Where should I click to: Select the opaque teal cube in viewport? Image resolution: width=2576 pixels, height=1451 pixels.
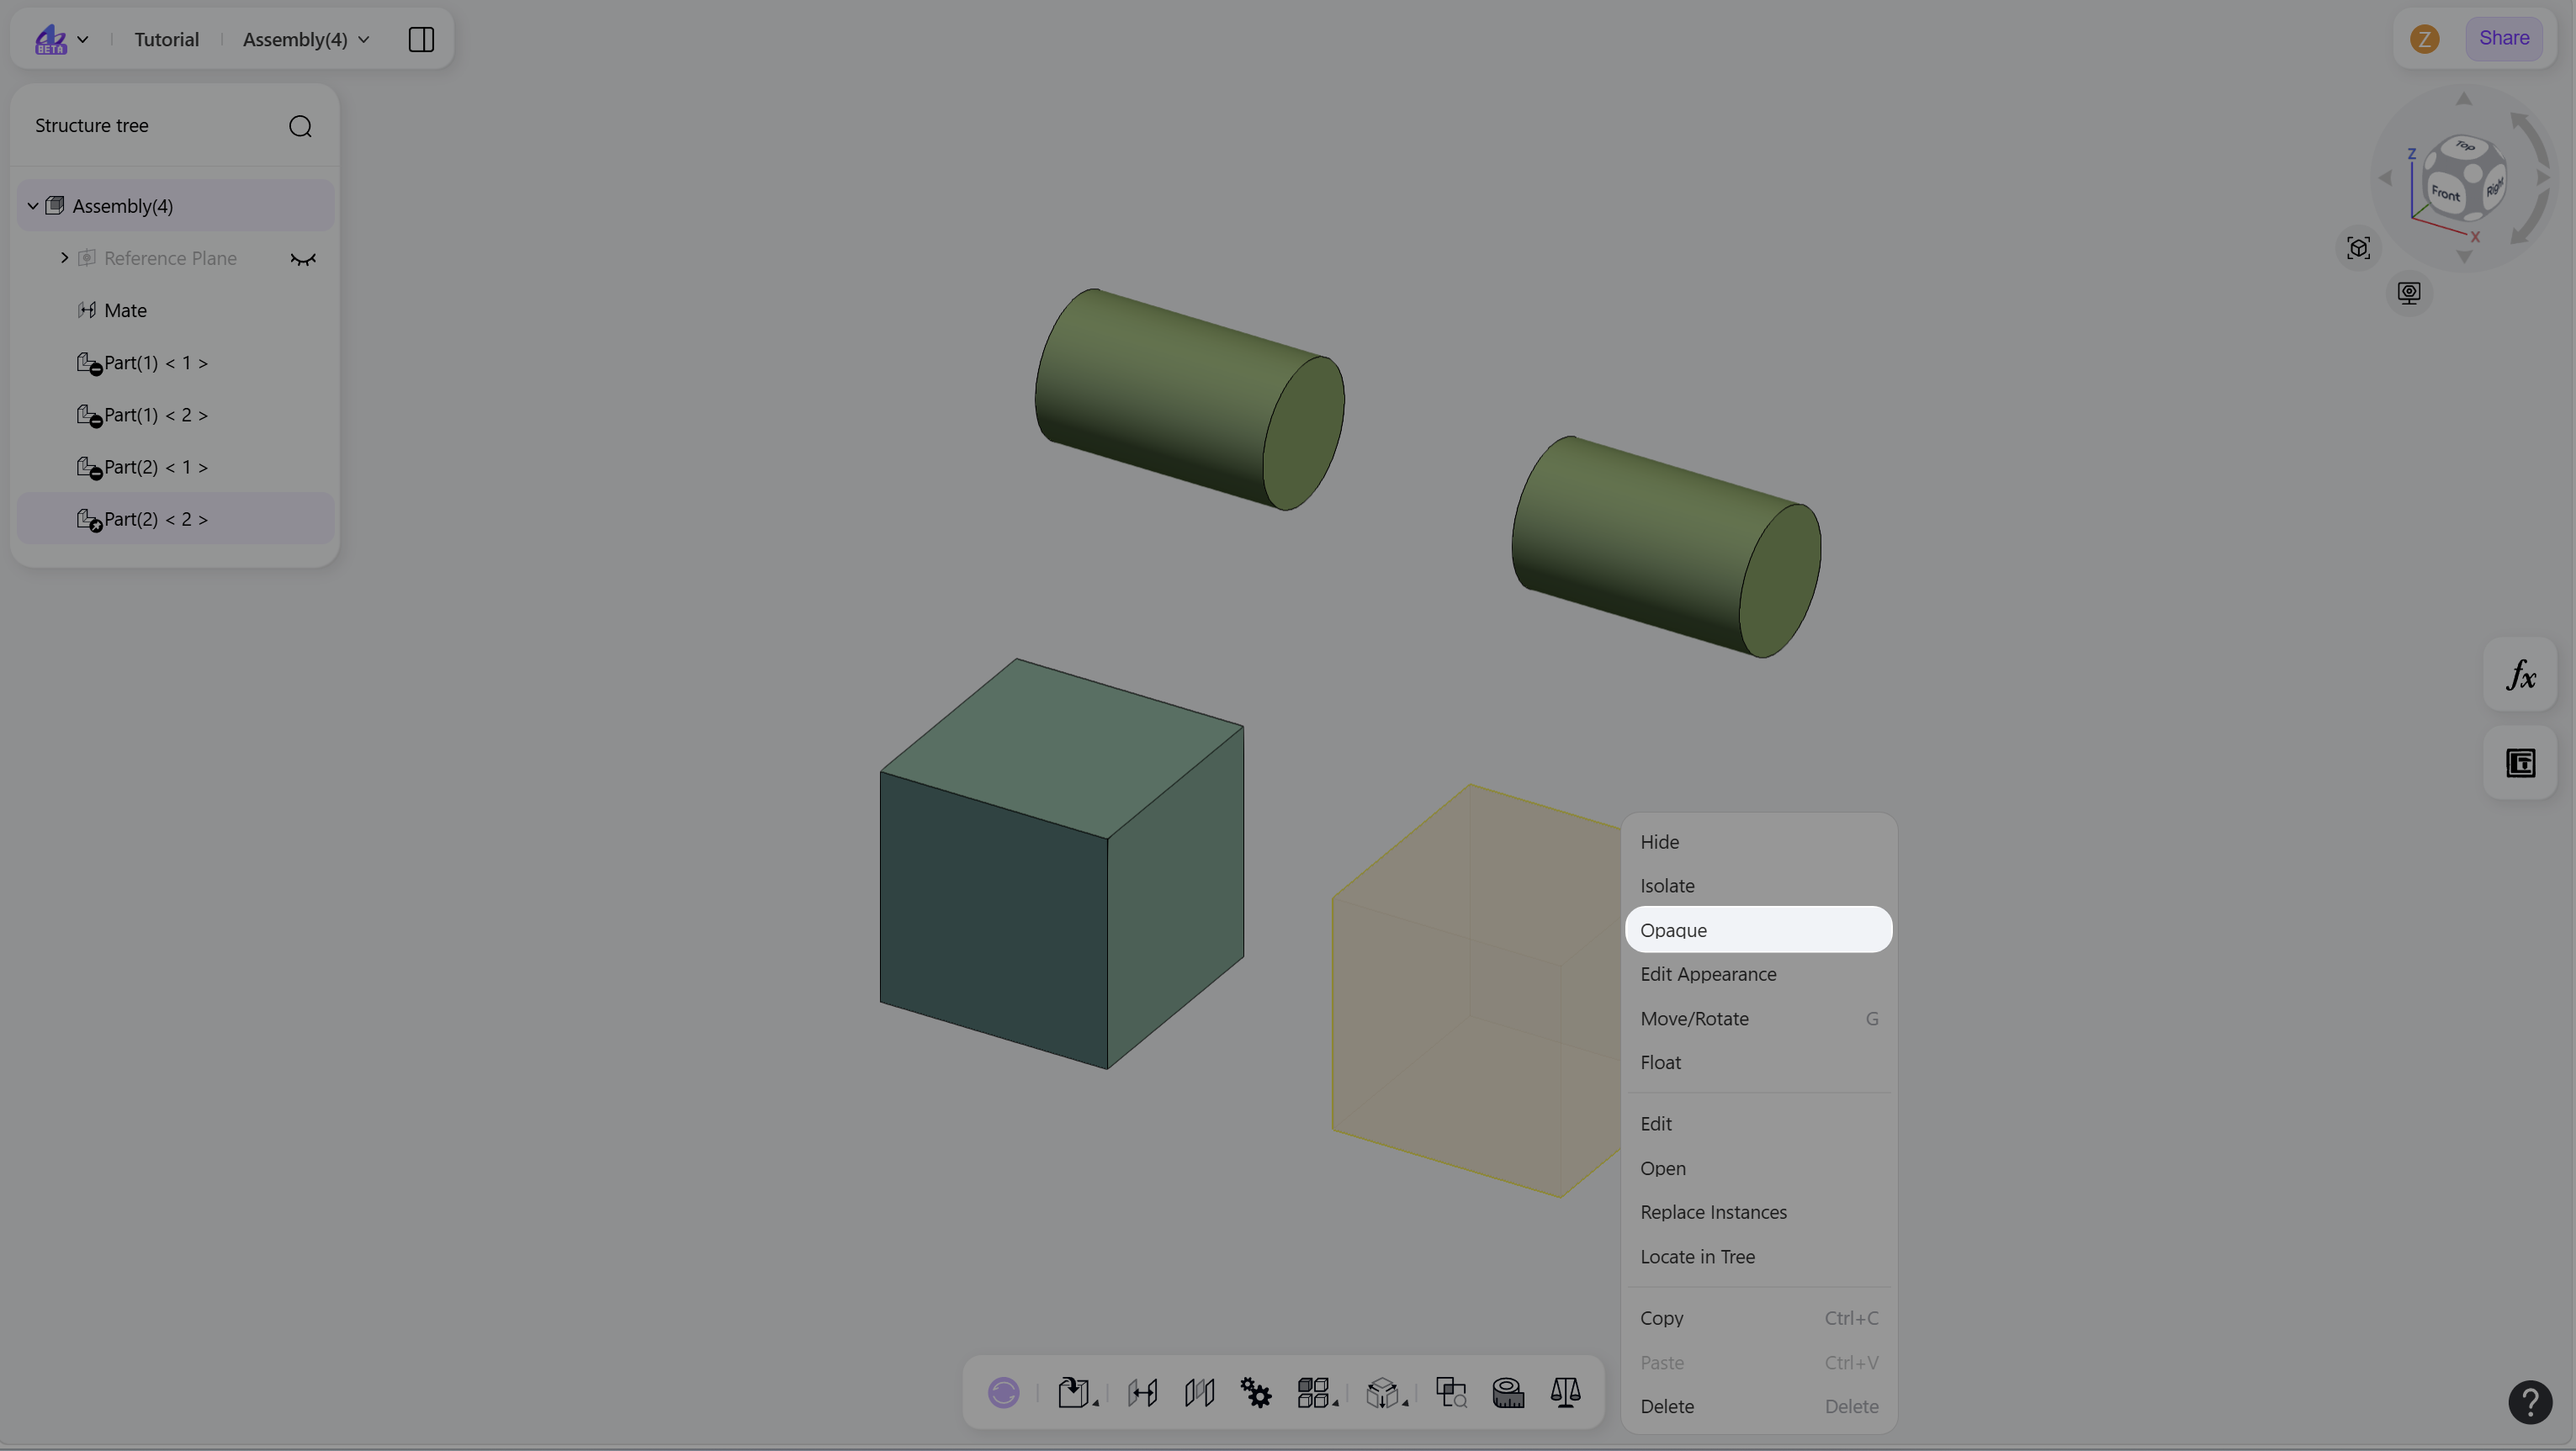point(1060,865)
